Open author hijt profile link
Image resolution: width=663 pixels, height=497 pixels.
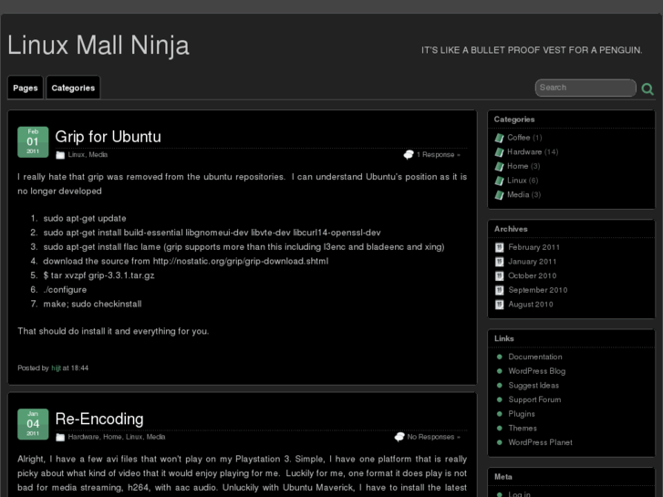point(56,368)
